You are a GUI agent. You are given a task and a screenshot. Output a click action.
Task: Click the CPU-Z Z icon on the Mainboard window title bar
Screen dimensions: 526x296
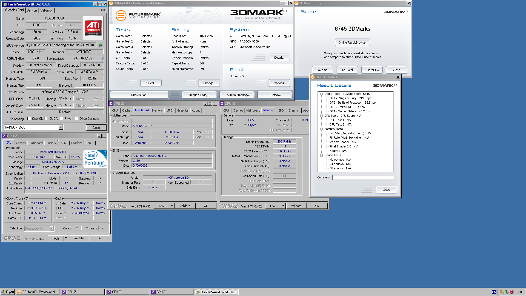coord(111,104)
